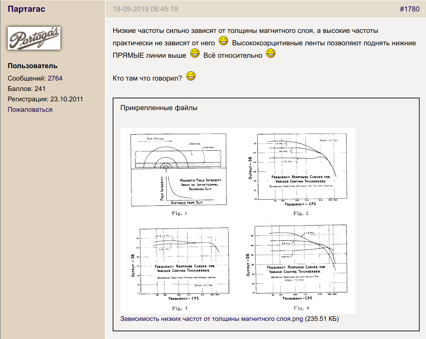Click the post timestamp 18-09-2019 06:45:19
Viewport: 426px width, 339px height.
[145, 9]
